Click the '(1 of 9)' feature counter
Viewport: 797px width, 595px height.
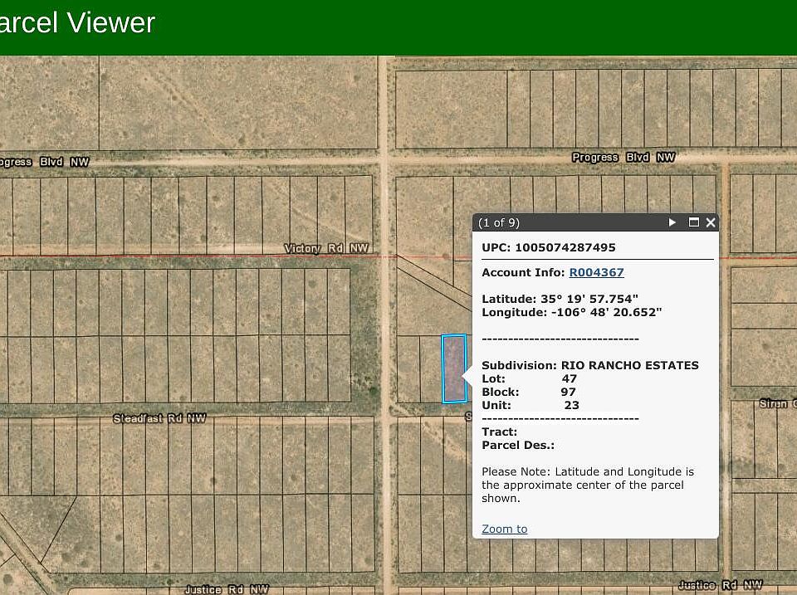499,222
